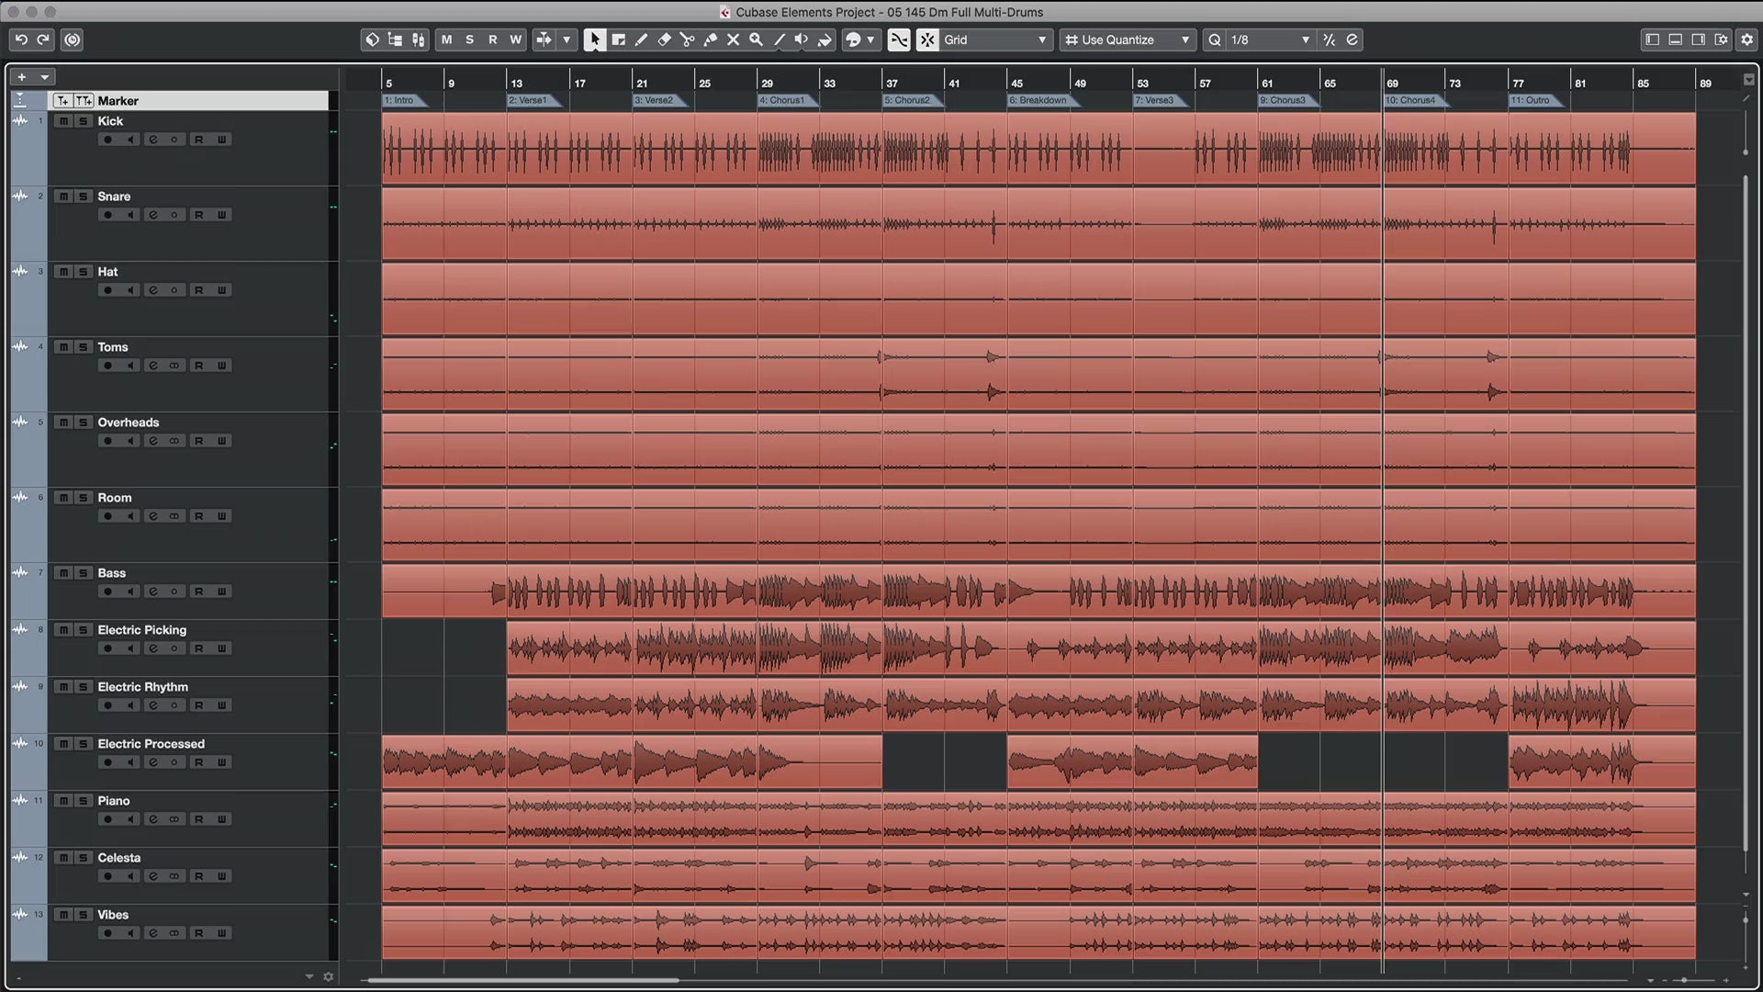
Task: Click the Iterative Quantize icon
Action: (1329, 39)
